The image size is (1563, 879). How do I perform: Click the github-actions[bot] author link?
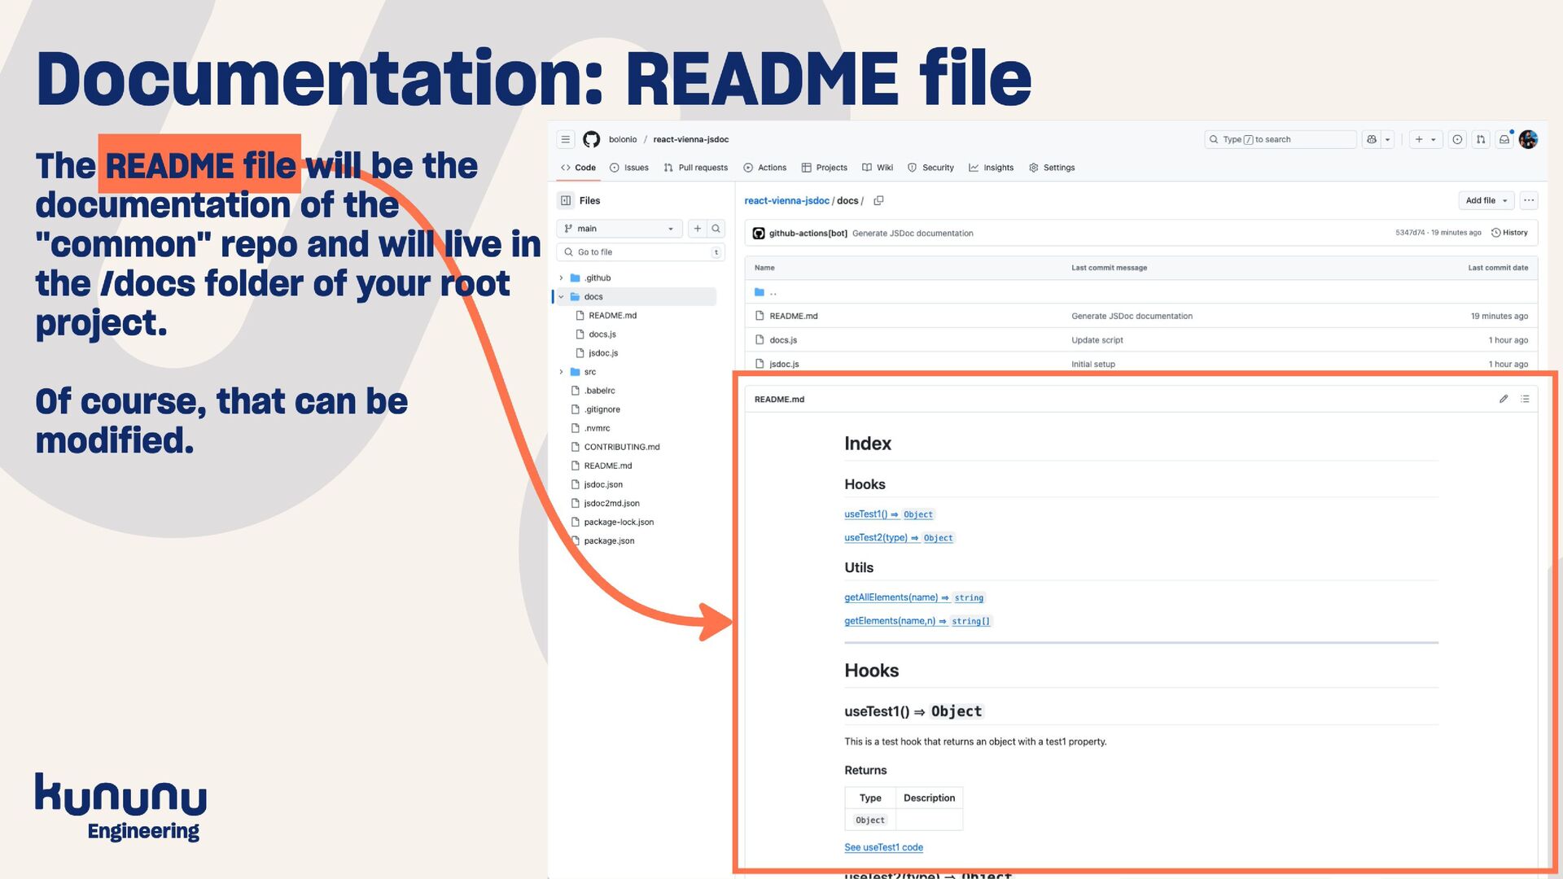(x=808, y=233)
